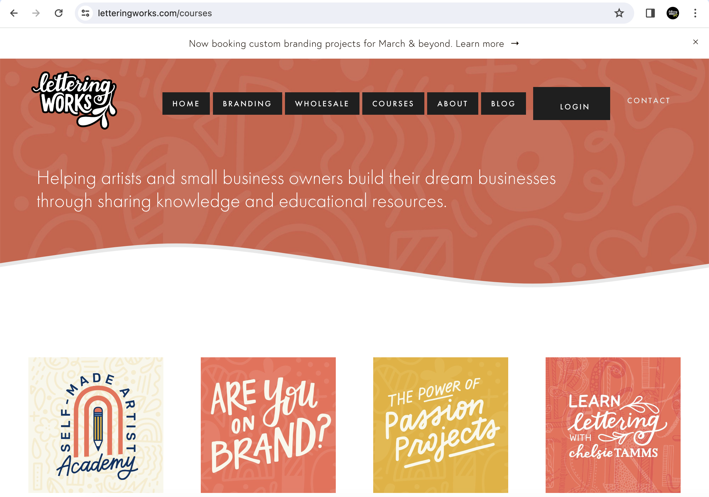Open the Contact link

[x=649, y=100]
